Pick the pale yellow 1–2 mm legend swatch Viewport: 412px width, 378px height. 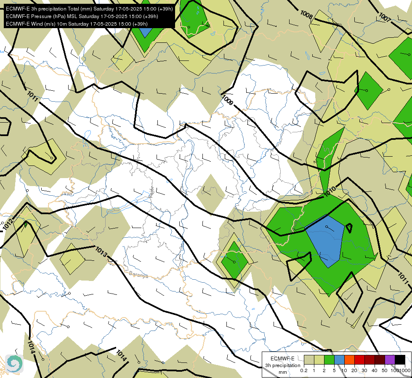[x=319, y=360]
